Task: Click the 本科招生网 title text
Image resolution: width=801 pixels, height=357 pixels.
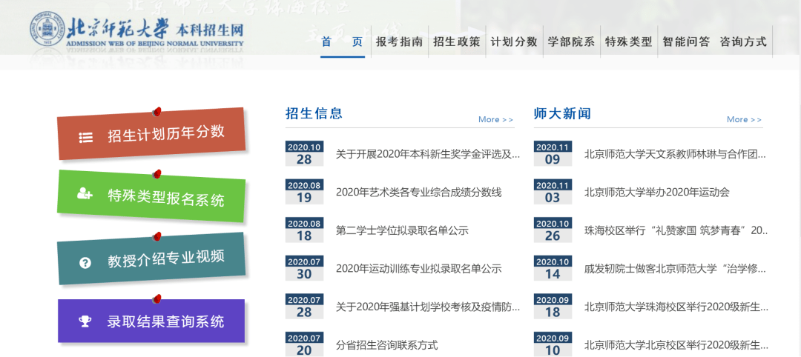Action: pyautogui.click(x=209, y=29)
